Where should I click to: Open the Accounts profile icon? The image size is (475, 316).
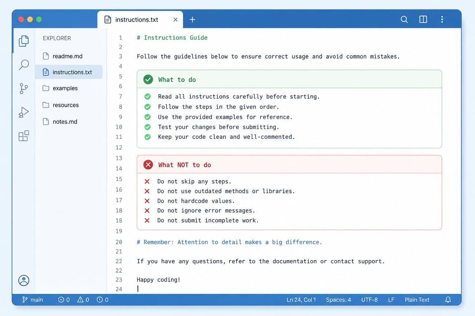24,281
